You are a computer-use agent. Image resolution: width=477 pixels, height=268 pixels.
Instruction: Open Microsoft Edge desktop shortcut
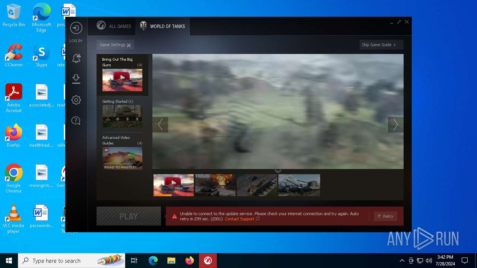(x=41, y=18)
